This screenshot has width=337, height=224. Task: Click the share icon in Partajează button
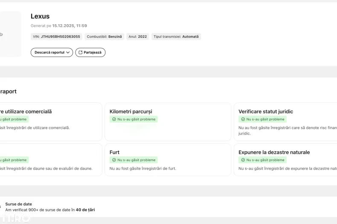pyautogui.click(x=81, y=52)
